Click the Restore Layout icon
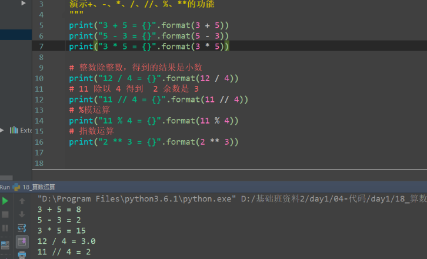Viewport: 427px width, 259px height. point(5,245)
